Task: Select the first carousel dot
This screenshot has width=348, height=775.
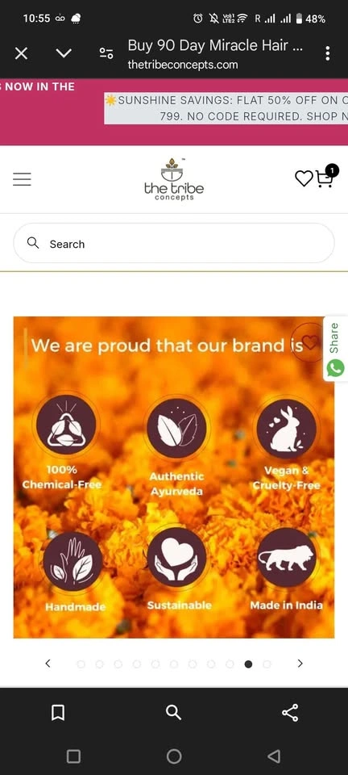Action: click(x=81, y=664)
